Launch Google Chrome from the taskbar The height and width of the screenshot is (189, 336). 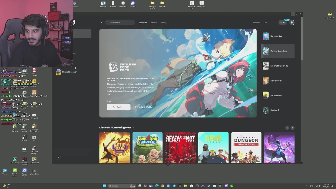pos(162,186)
